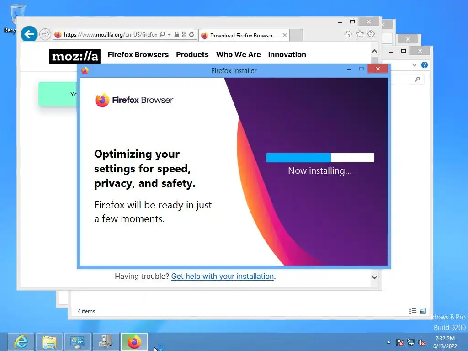Click the search icon in the Explorer window
The height and width of the screenshot is (351, 468).
tap(418, 79)
